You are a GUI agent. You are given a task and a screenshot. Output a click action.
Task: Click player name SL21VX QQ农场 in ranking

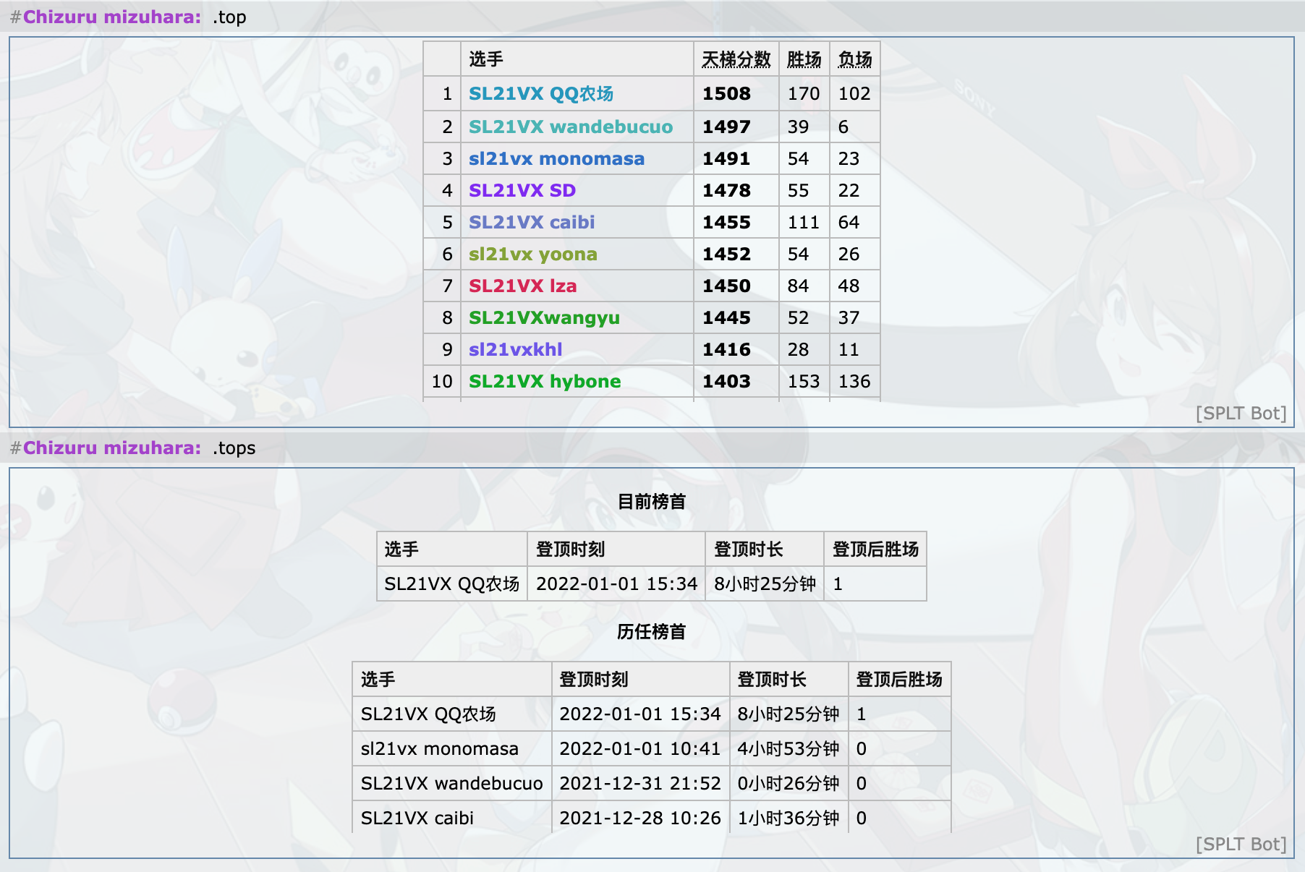pyautogui.click(x=540, y=94)
